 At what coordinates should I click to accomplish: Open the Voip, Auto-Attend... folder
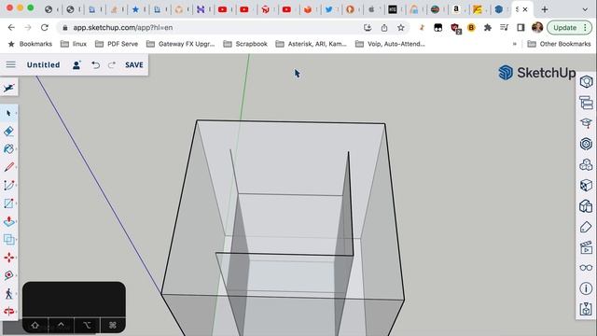390,44
